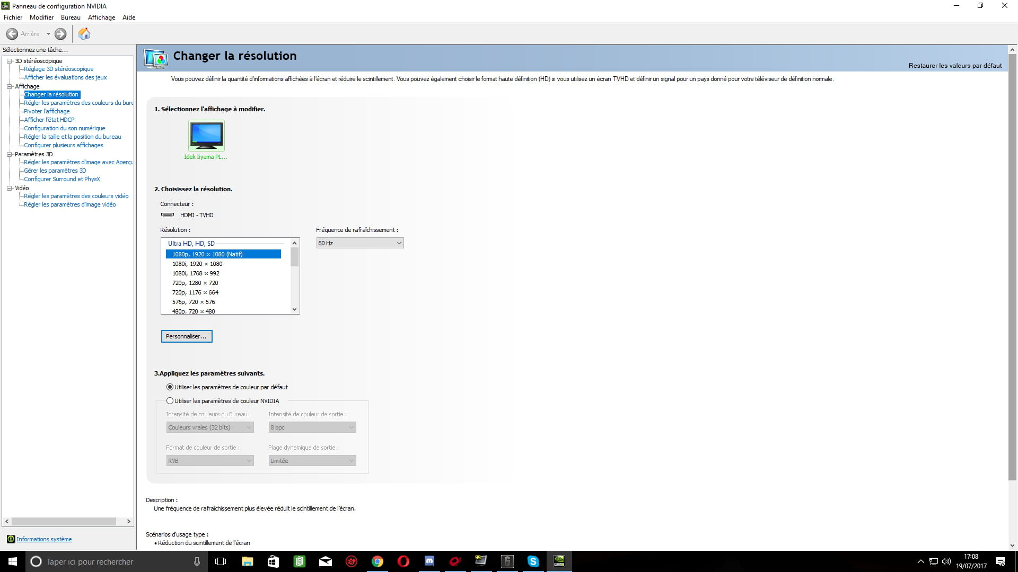Select default color settings radio button
The height and width of the screenshot is (572, 1018).
pyautogui.click(x=170, y=387)
